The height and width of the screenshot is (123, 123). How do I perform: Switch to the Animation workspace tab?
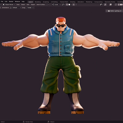[x=81, y=2]
